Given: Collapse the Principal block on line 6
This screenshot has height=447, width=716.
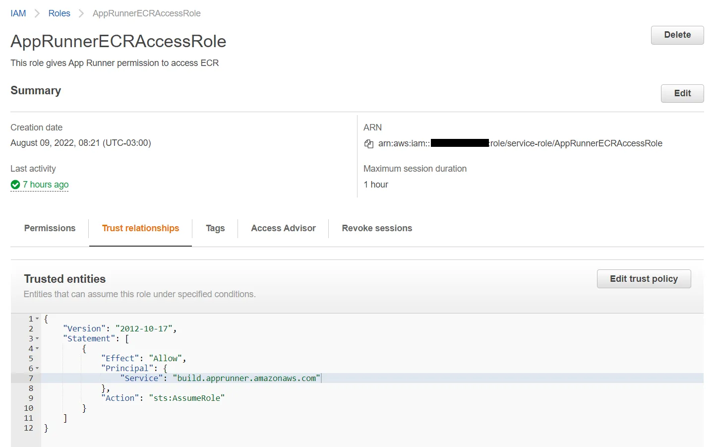Looking at the screenshot, I should pyautogui.click(x=37, y=368).
